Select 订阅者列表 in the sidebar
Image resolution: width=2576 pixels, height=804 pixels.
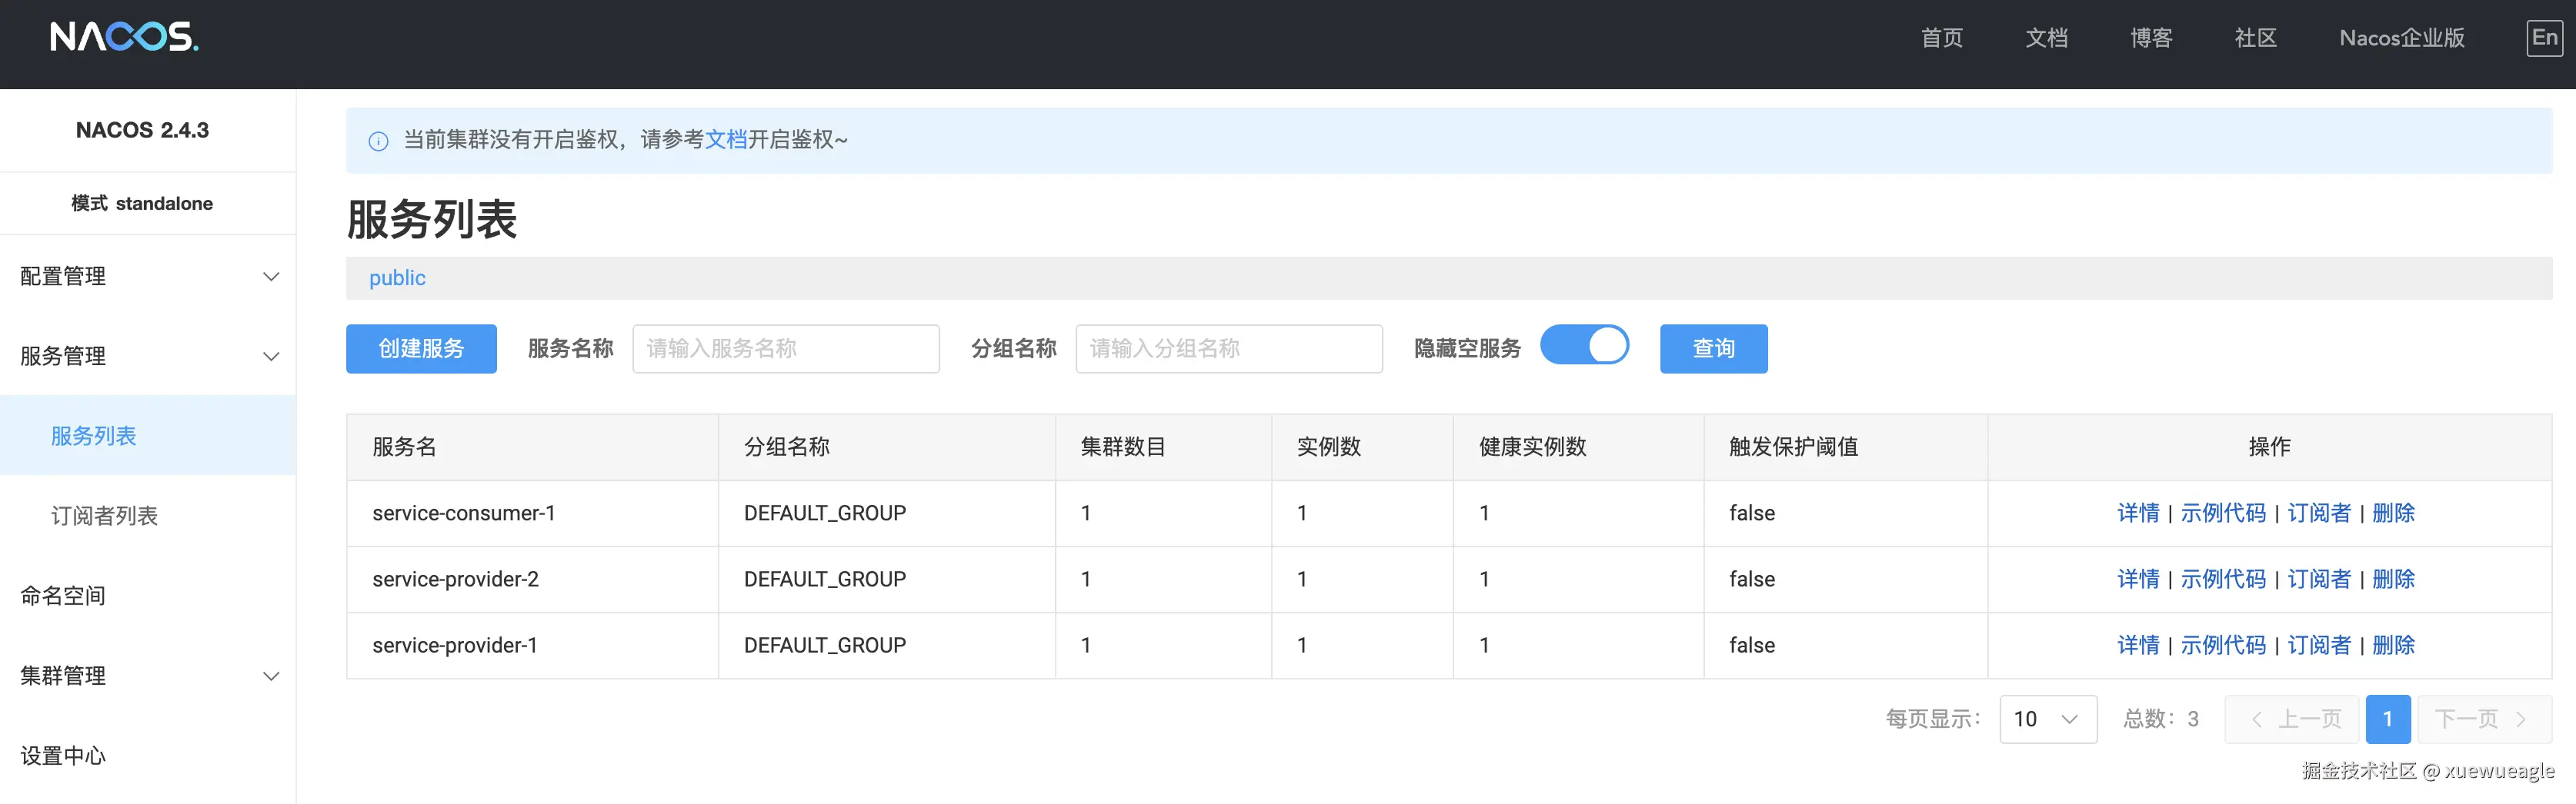(x=103, y=514)
